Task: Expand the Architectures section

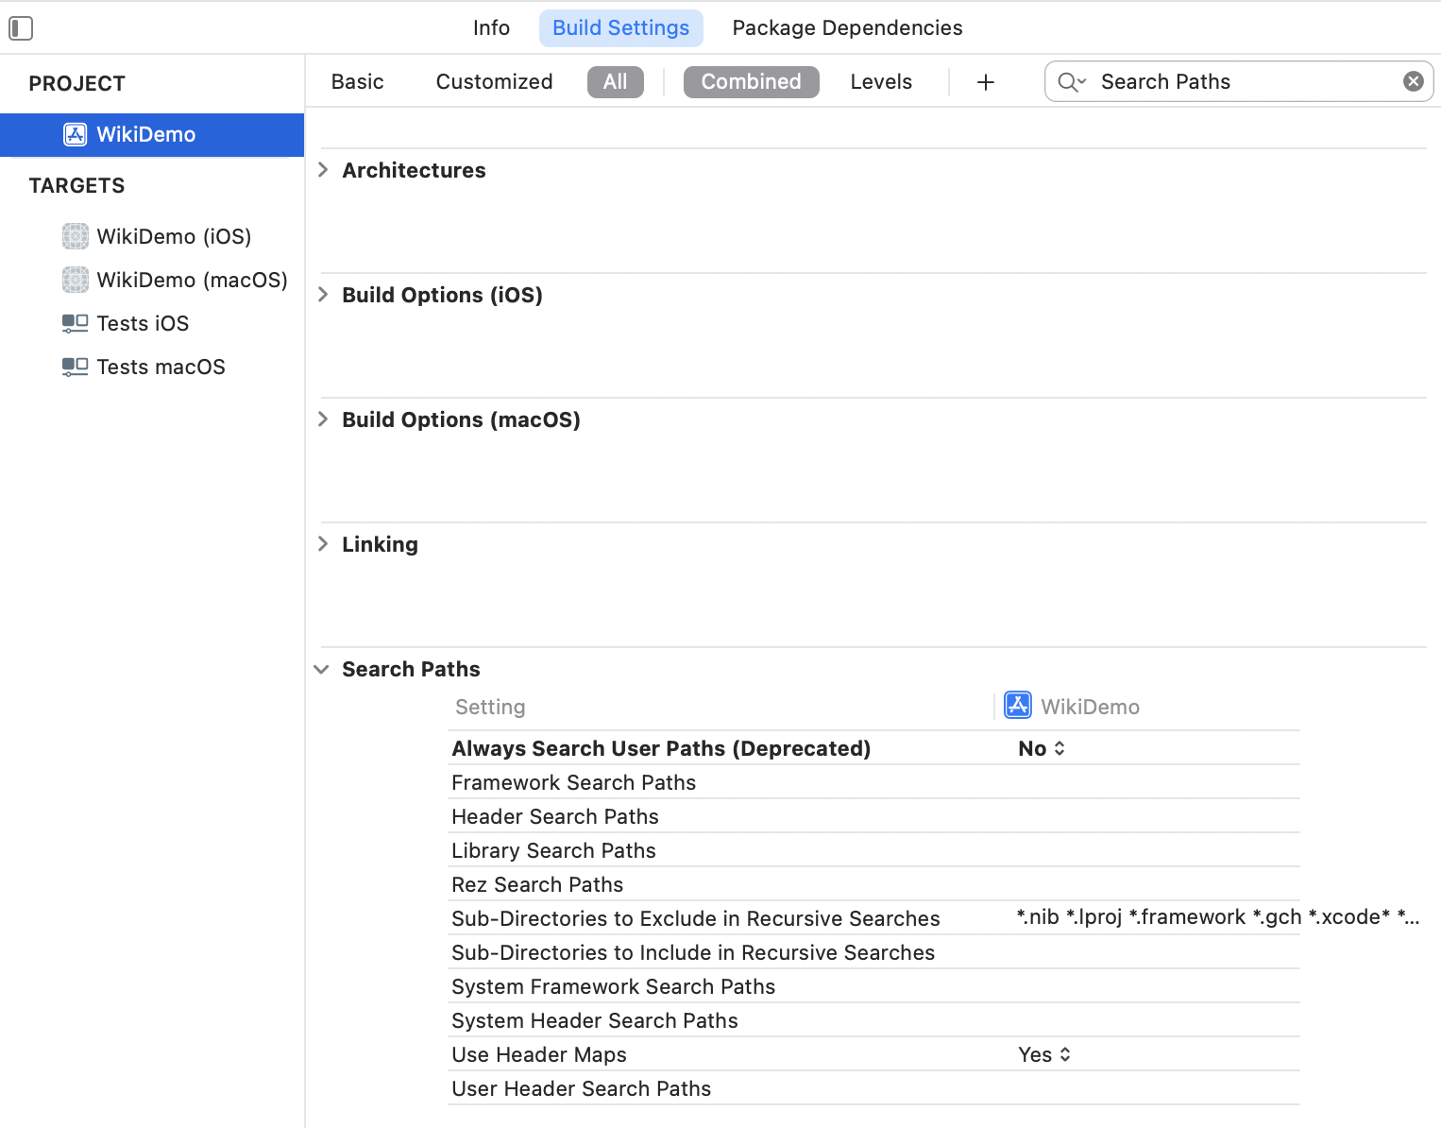Action: 323,170
